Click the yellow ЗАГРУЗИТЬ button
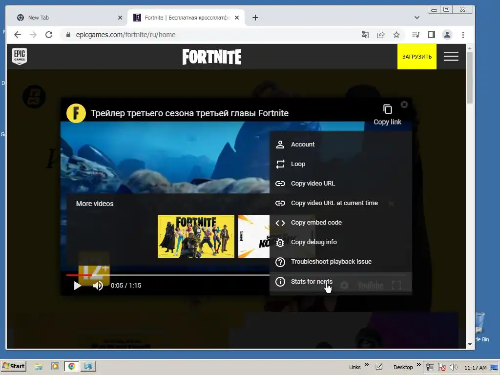The image size is (500, 375). tap(417, 57)
